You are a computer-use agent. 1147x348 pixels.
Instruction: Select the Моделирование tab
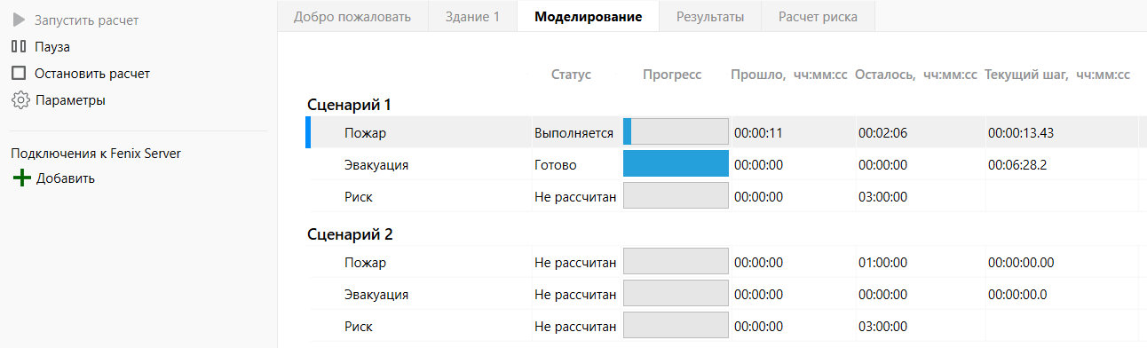click(588, 16)
